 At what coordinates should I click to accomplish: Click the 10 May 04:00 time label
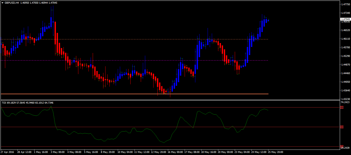[x=125, y=152]
